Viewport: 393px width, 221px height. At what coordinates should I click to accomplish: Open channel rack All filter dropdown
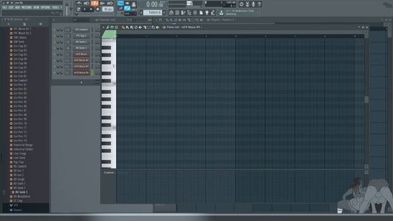80,20
